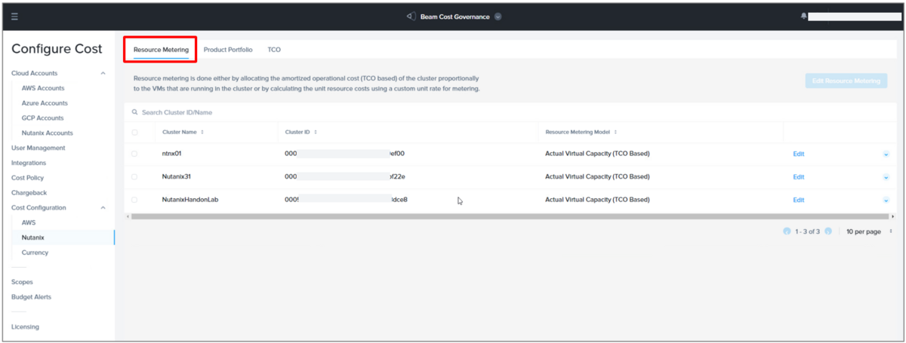This screenshot has width=906, height=343.
Task: Open Nutanix Accounts in sidebar
Action: point(48,133)
